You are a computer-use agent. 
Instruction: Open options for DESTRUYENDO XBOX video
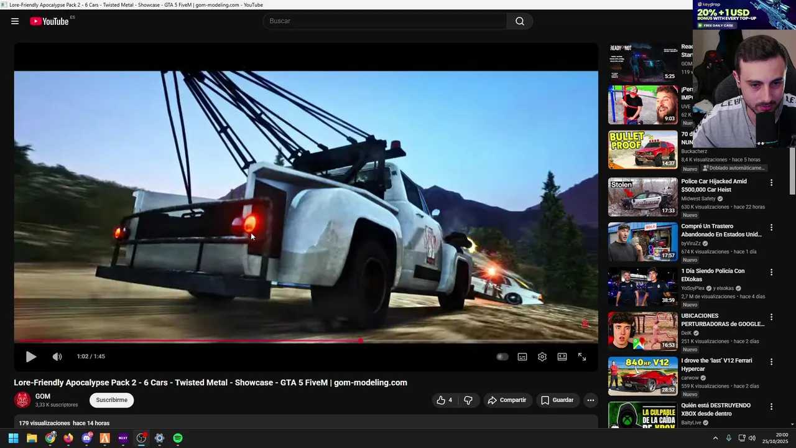point(772,406)
